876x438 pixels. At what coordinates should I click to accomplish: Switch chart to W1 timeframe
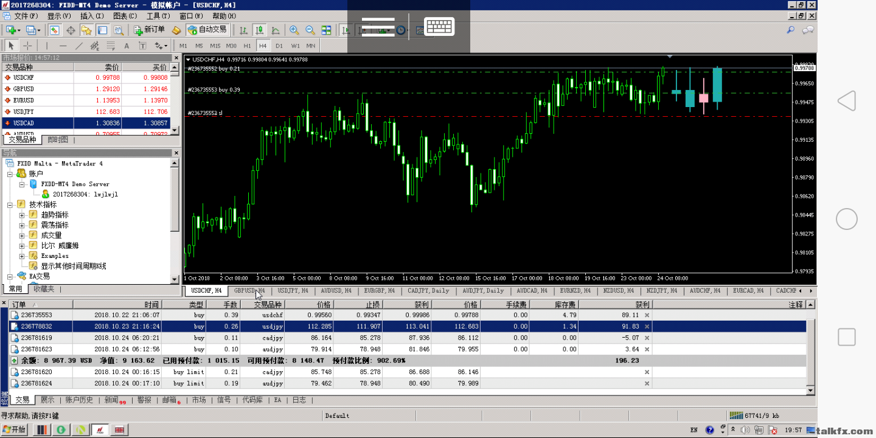295,46
